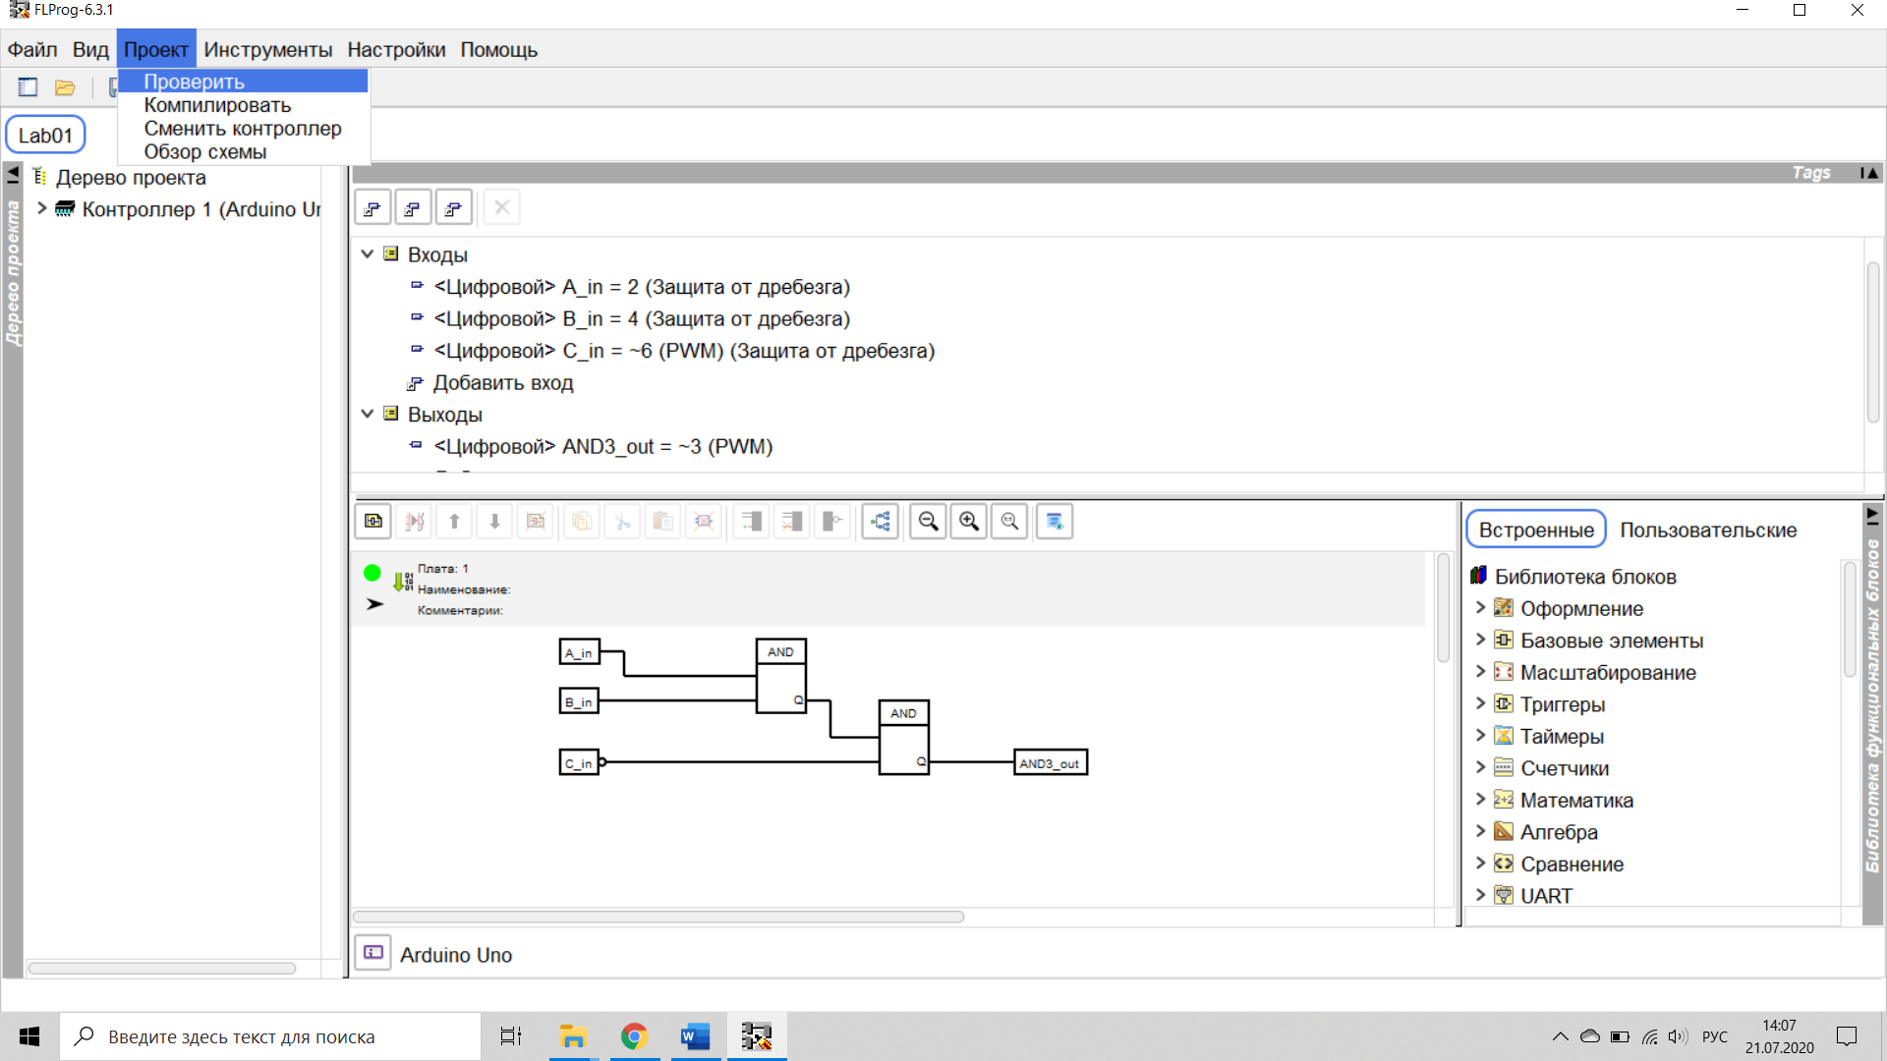Viewport: 1887px width, 1061px height.
Task: Click the add new board toolbar icon
Action: [373, 522]
